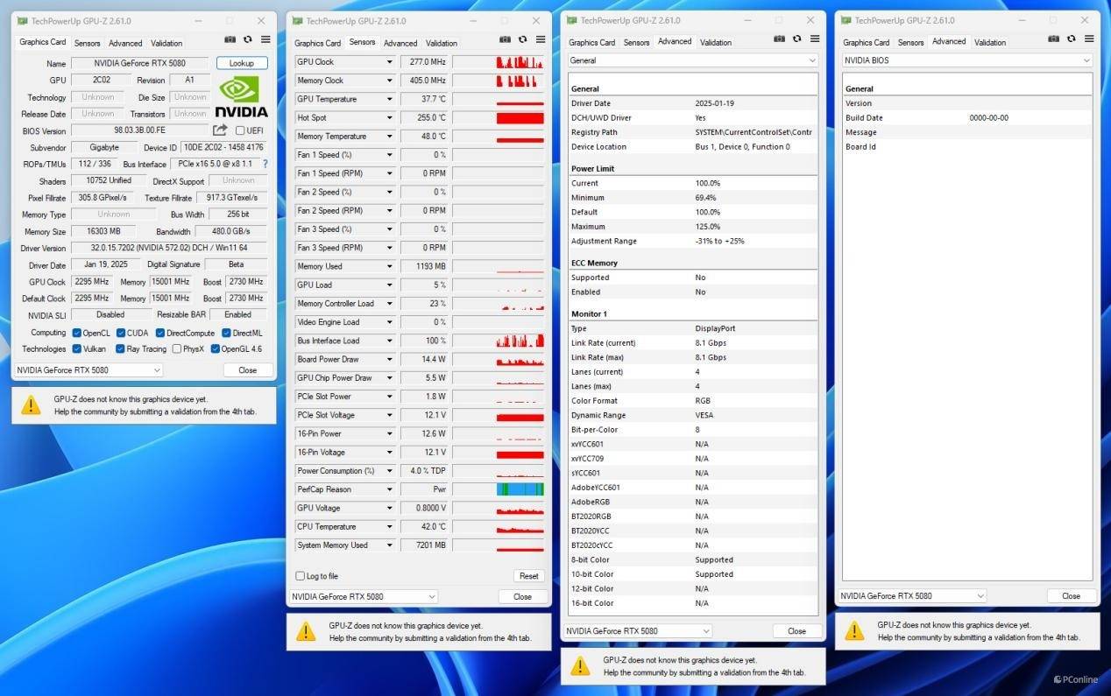Open the Sensors tab in Graphics Card window
Viewport: 1111px width, 696px height.
[87, 43]
